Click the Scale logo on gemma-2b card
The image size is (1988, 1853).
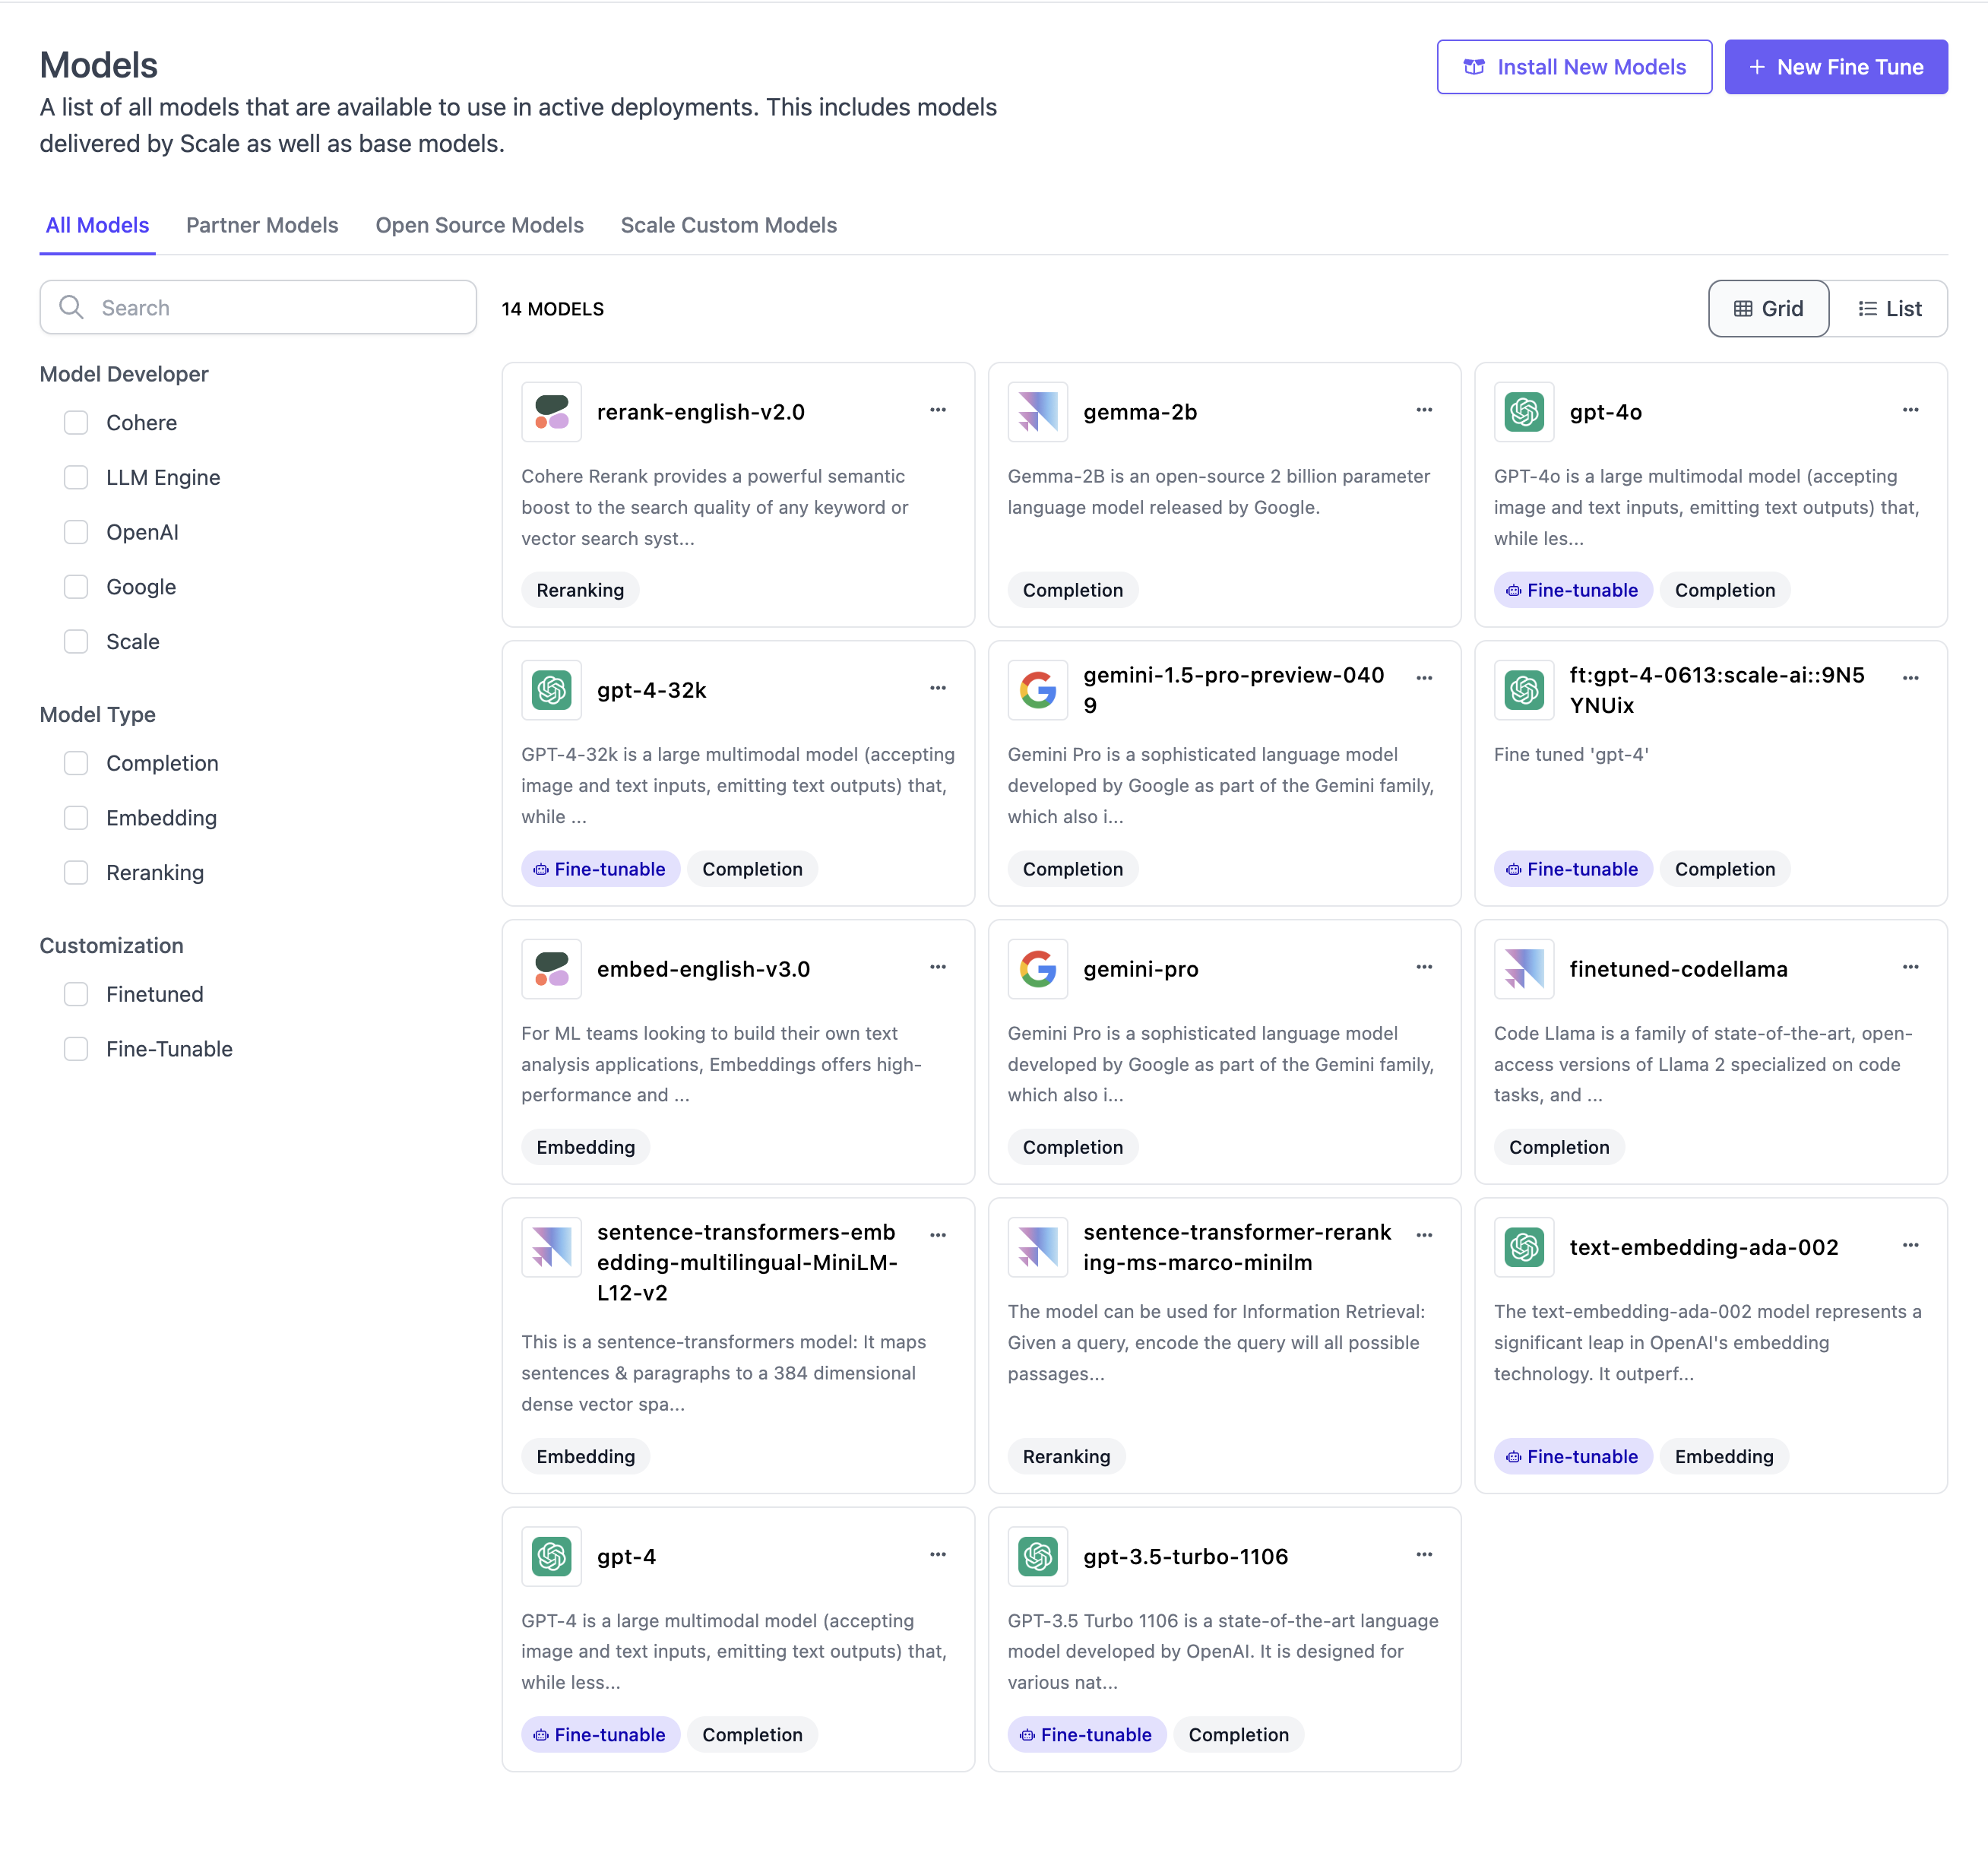(1037, 412)
